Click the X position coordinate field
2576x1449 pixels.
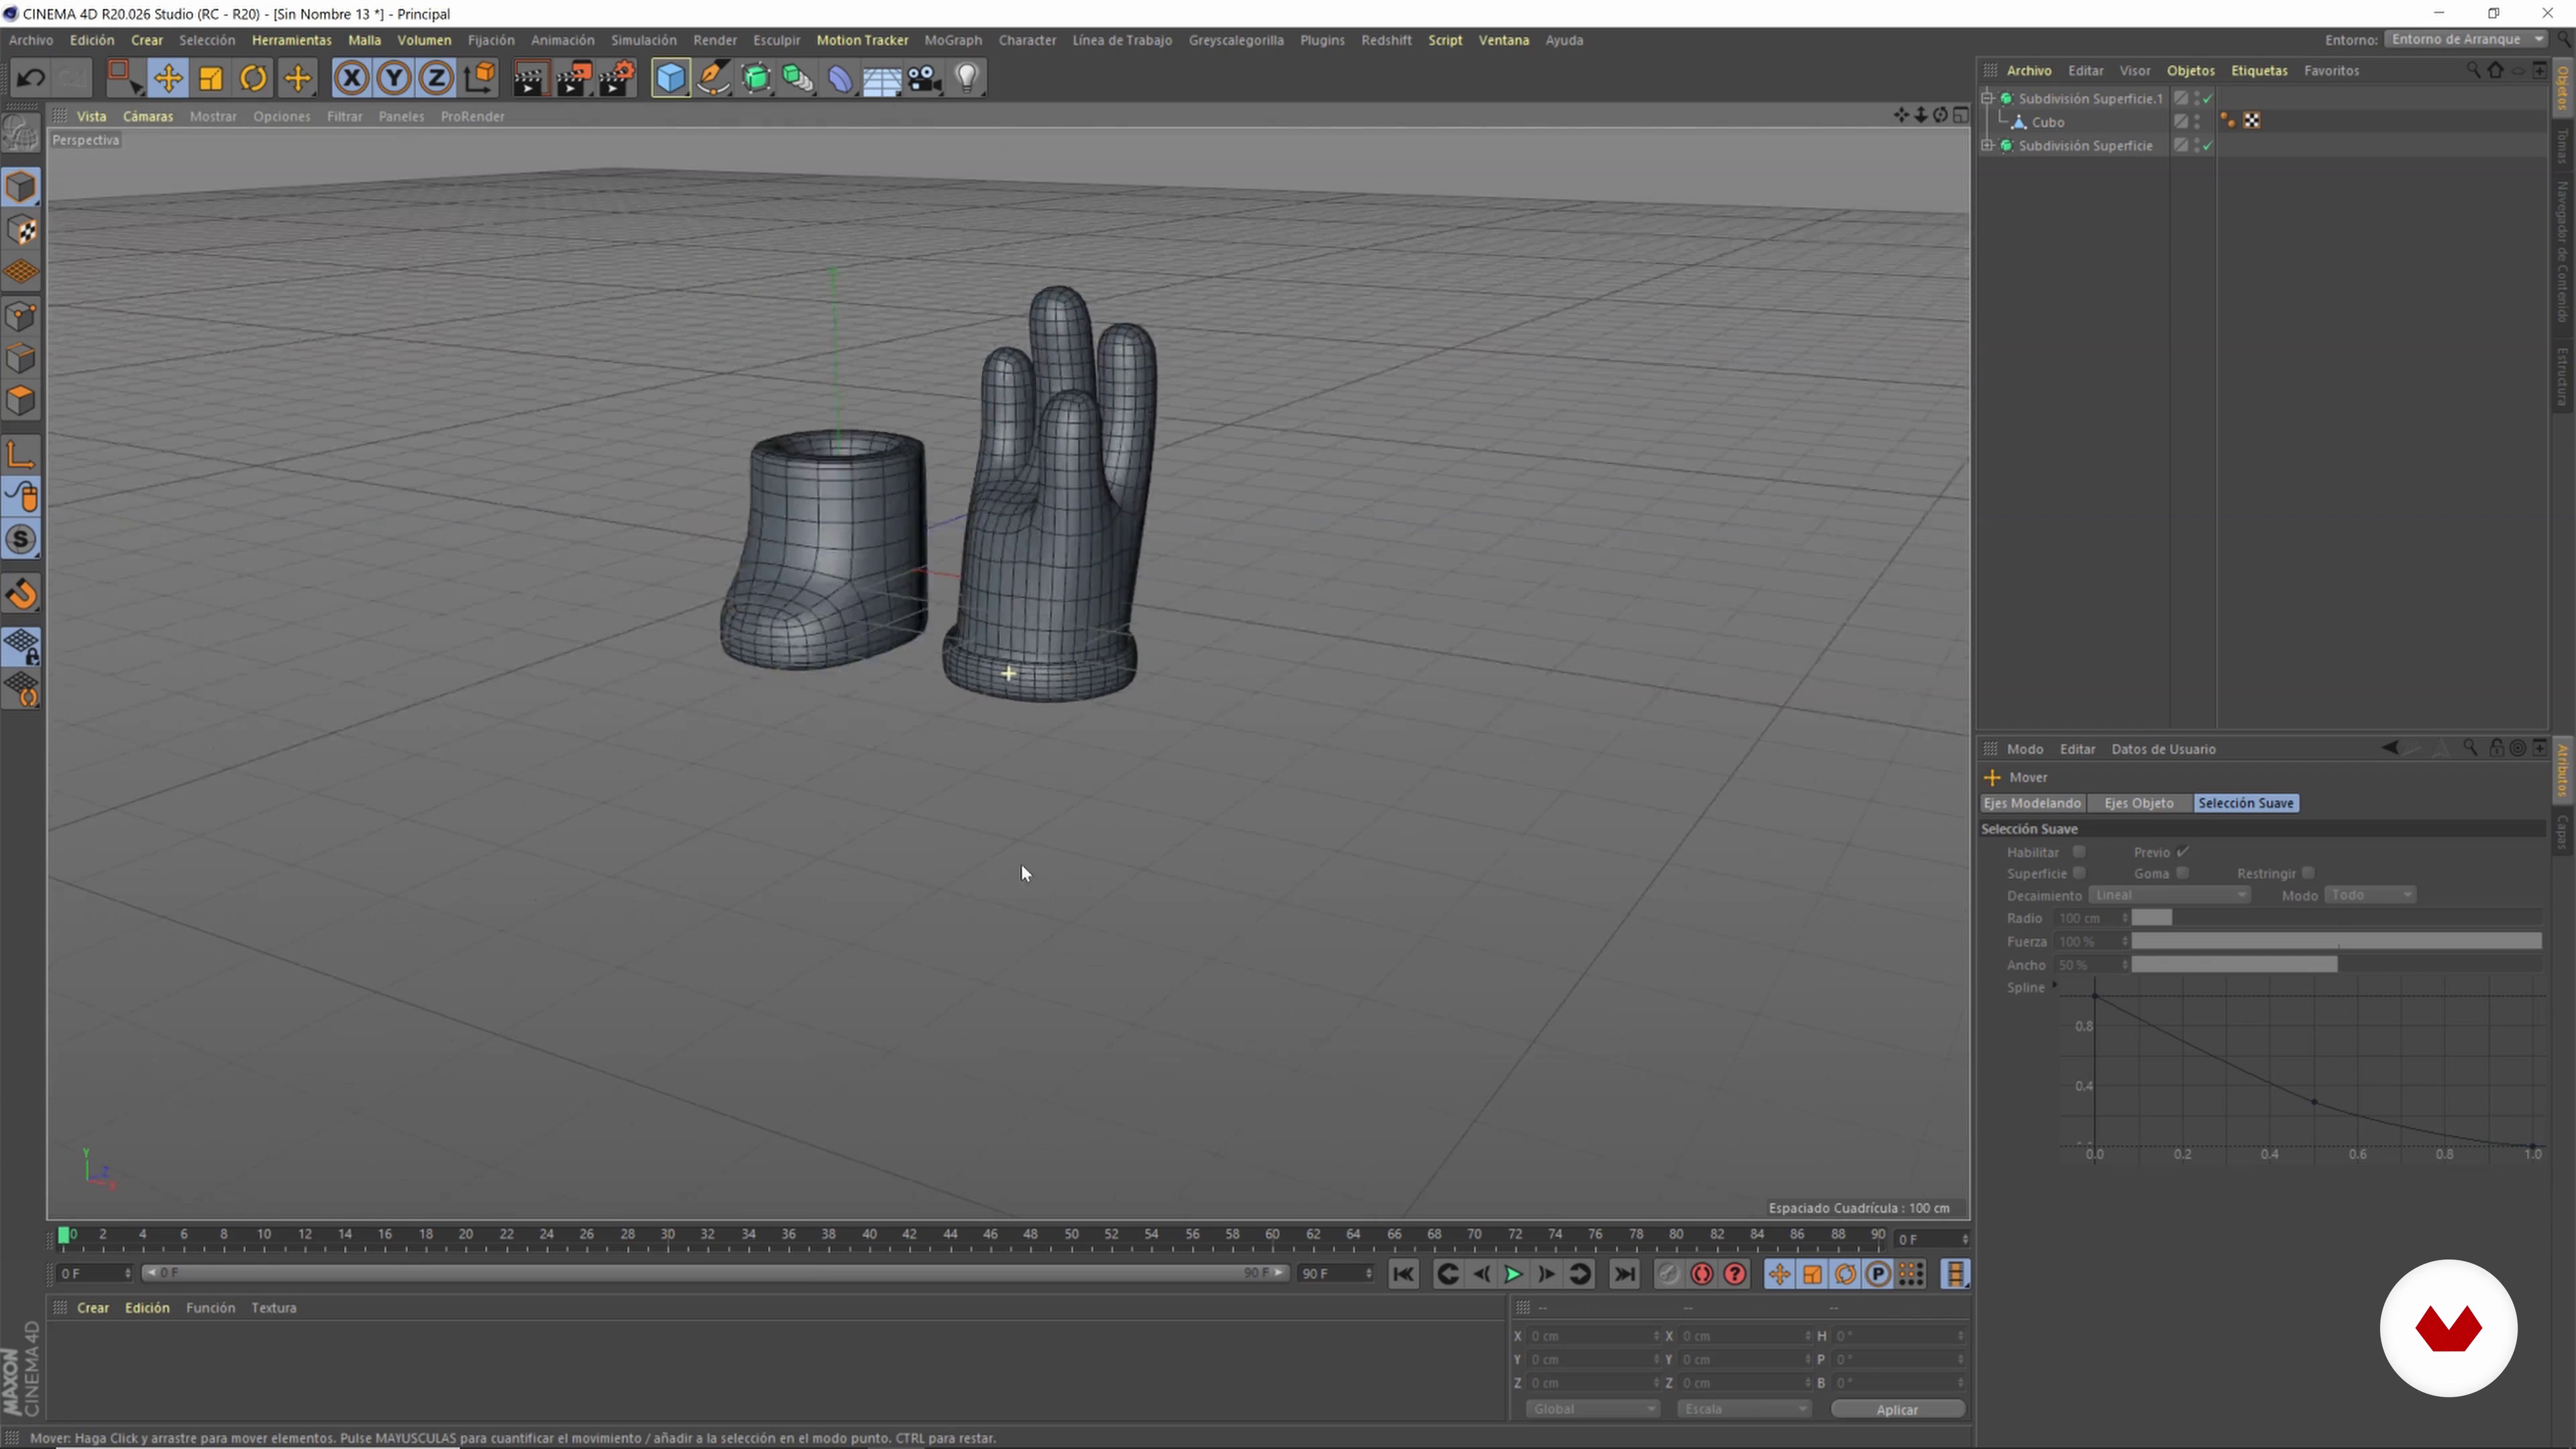1594,1336
